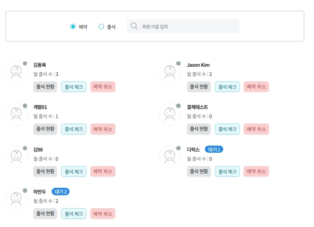Select the 출석 radio button
Image resolution: width=314 pixels, height=227 pixels.
tap(101, 26)
